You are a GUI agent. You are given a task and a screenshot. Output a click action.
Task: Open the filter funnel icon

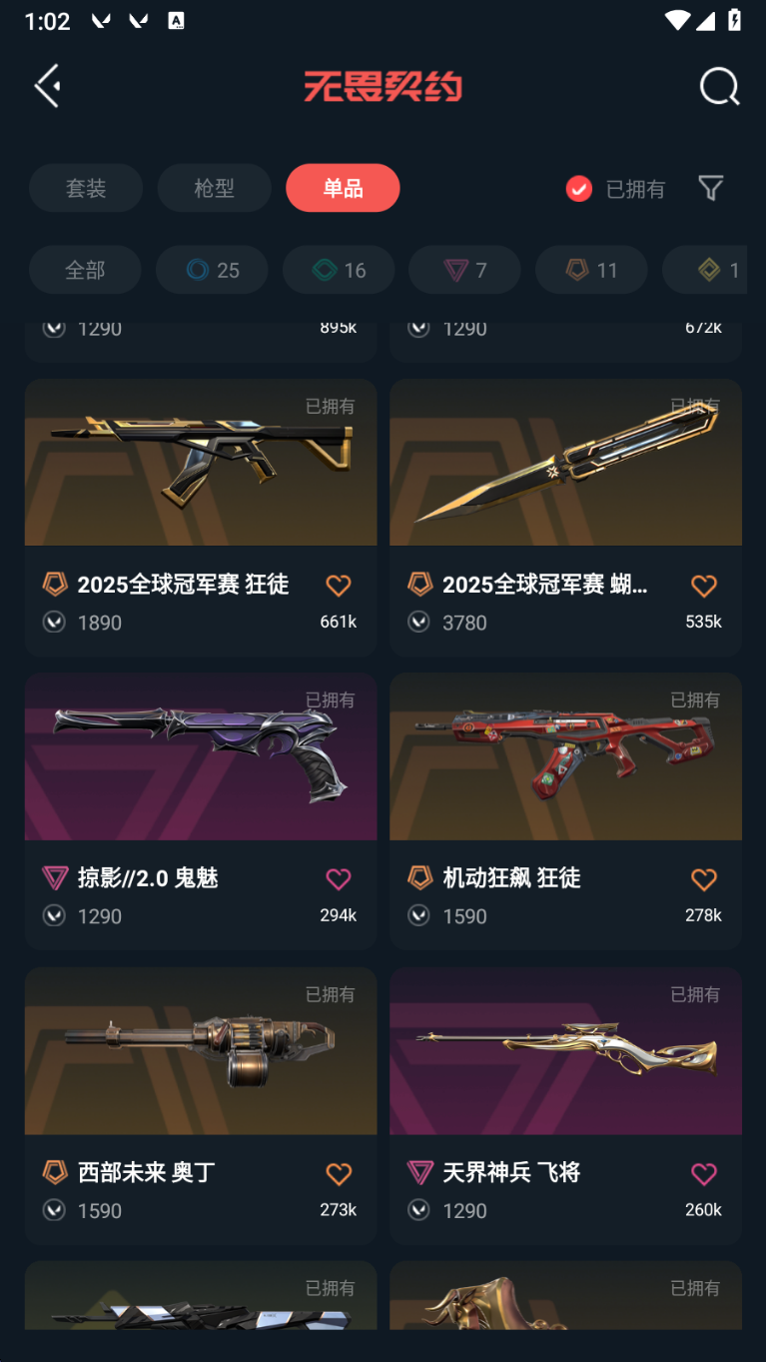tap(710, 188)
